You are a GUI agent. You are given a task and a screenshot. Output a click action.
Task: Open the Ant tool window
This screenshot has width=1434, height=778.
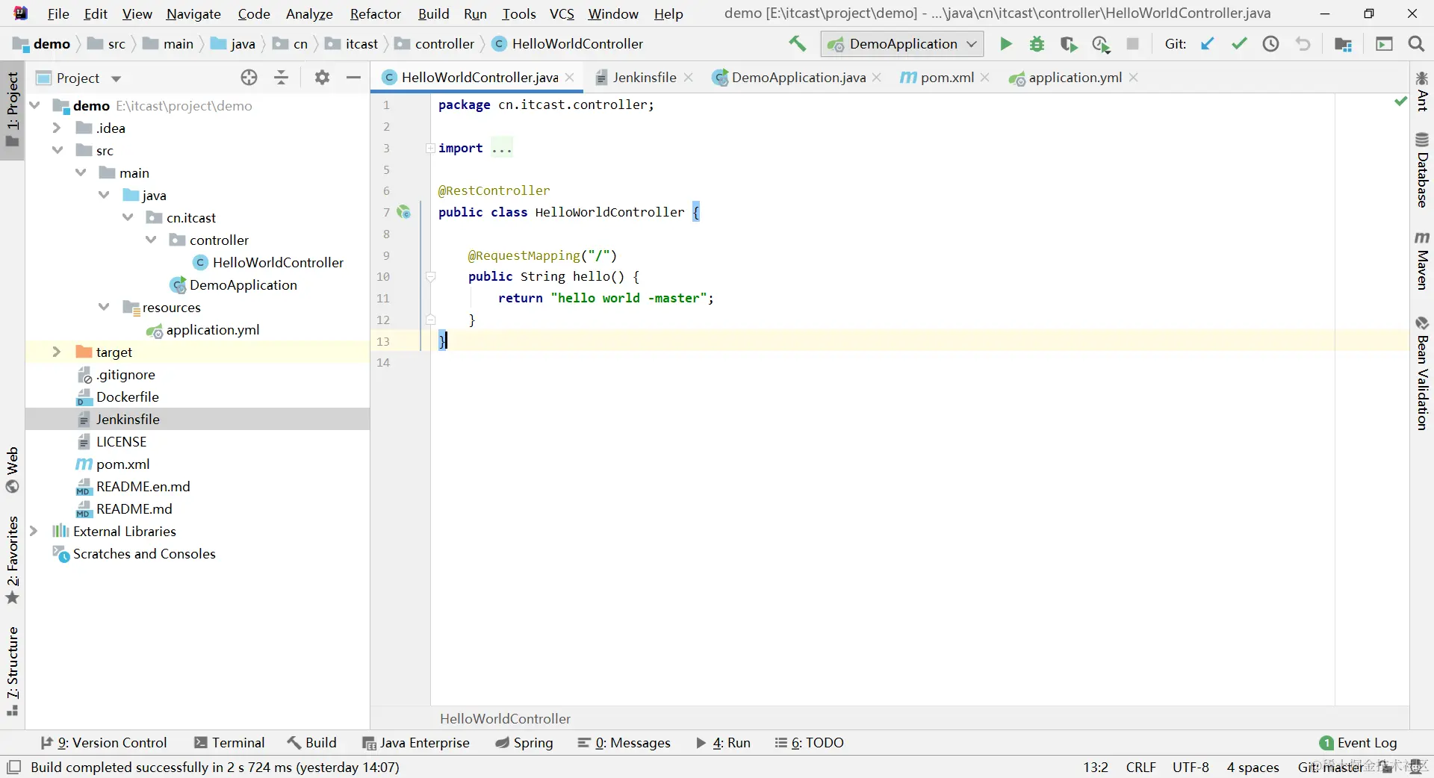coord(1422,90)
